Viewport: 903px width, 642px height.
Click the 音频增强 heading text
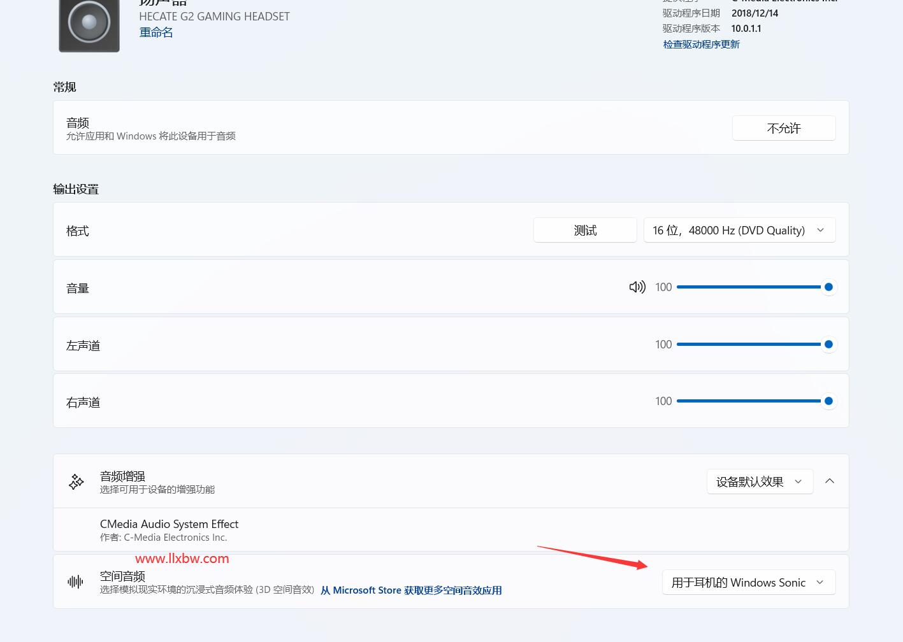click(x=122, y=476)
